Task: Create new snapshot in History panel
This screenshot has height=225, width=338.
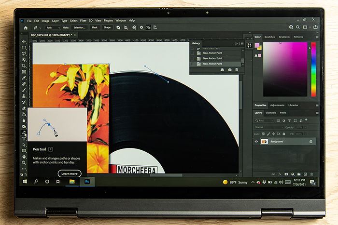Action: (x=230, y=70)
